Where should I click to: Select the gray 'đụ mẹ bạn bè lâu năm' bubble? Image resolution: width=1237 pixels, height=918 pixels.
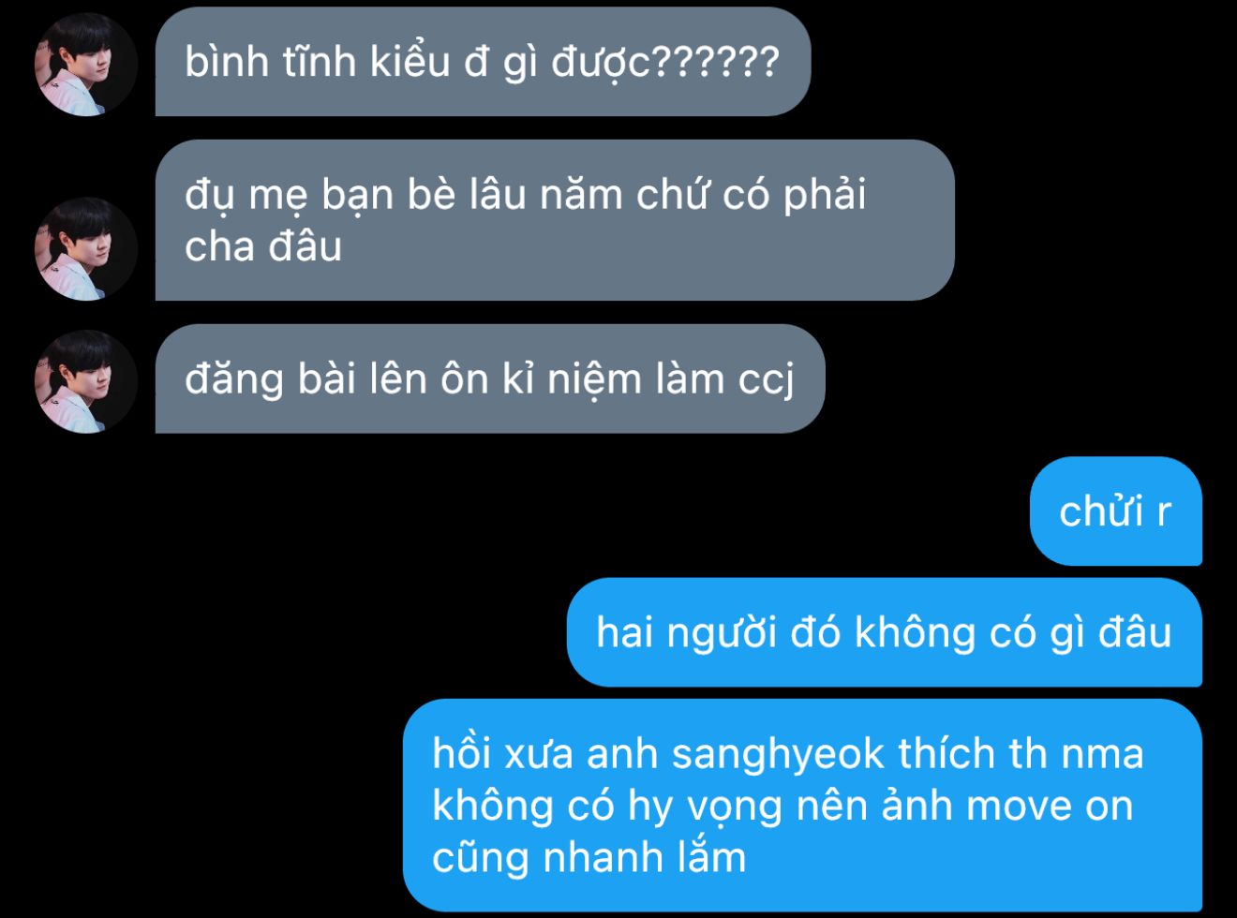pos(555,220)
